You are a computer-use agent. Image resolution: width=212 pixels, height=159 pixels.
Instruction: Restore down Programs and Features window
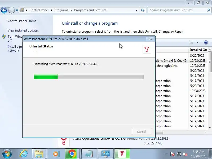tap(198, 3)
